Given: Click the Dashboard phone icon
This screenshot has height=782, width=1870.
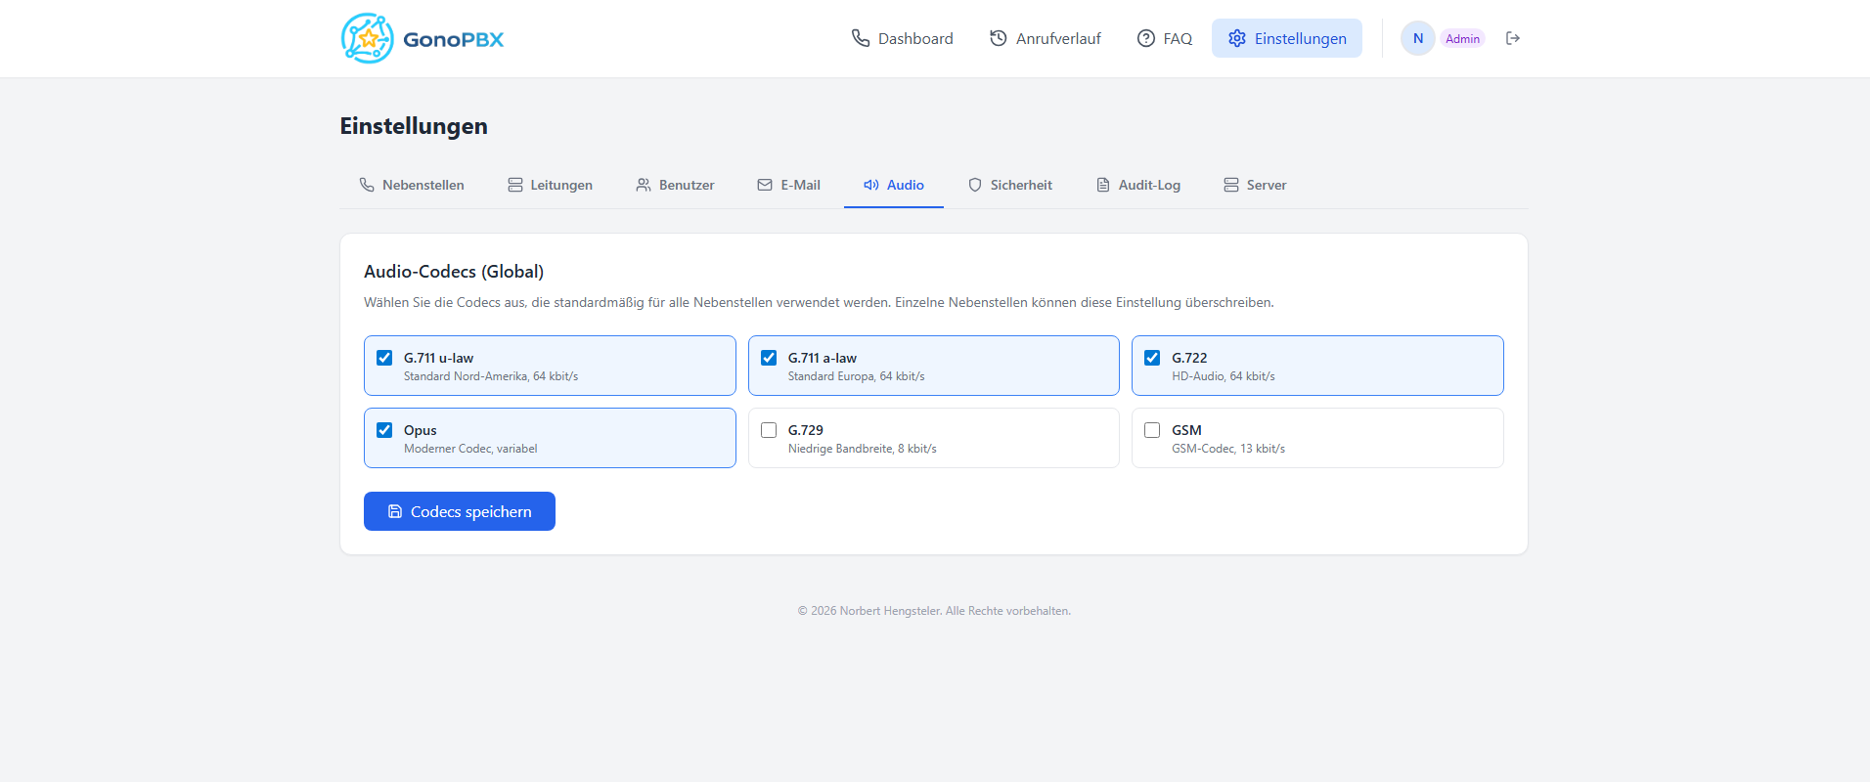Looking at the screenshot, I should [861, 38].
